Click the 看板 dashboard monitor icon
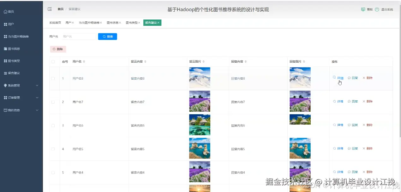 (363, 9)
